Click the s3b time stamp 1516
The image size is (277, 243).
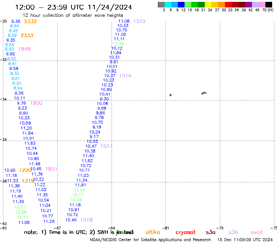pos(125,76)
